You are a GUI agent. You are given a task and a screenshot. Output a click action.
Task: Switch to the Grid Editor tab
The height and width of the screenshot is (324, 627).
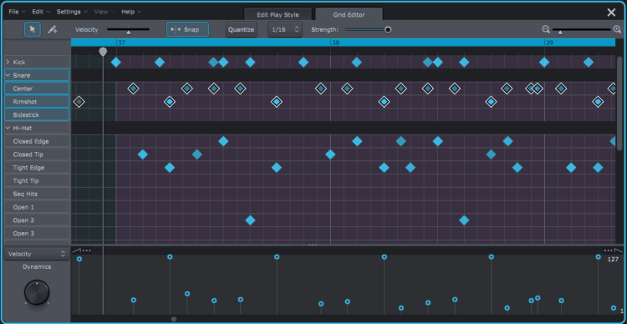click(349, 15)
